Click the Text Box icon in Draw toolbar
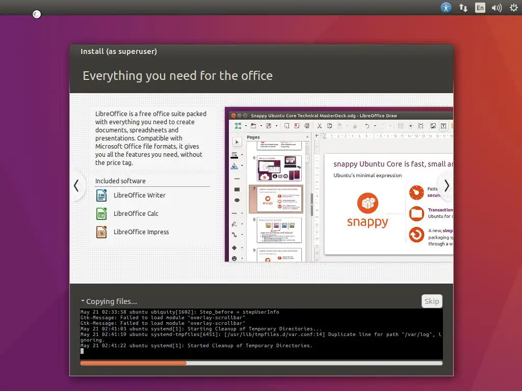Viewport: 522px width, 391px height. tap(443, 126)
